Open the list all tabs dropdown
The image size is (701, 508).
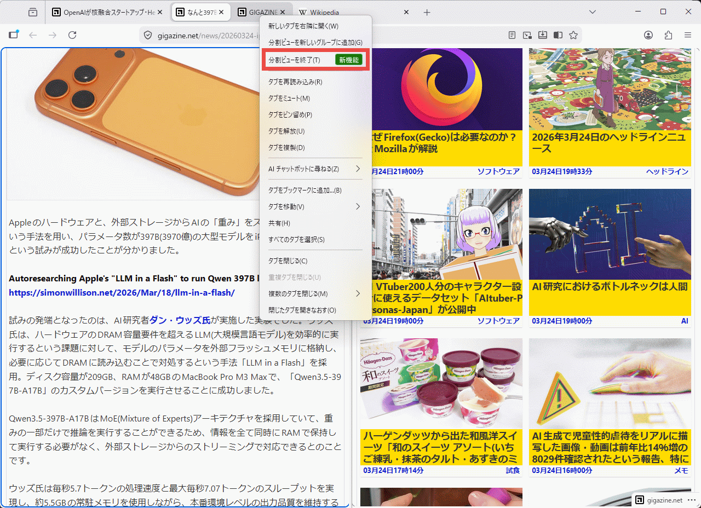(x=593, y=12)
